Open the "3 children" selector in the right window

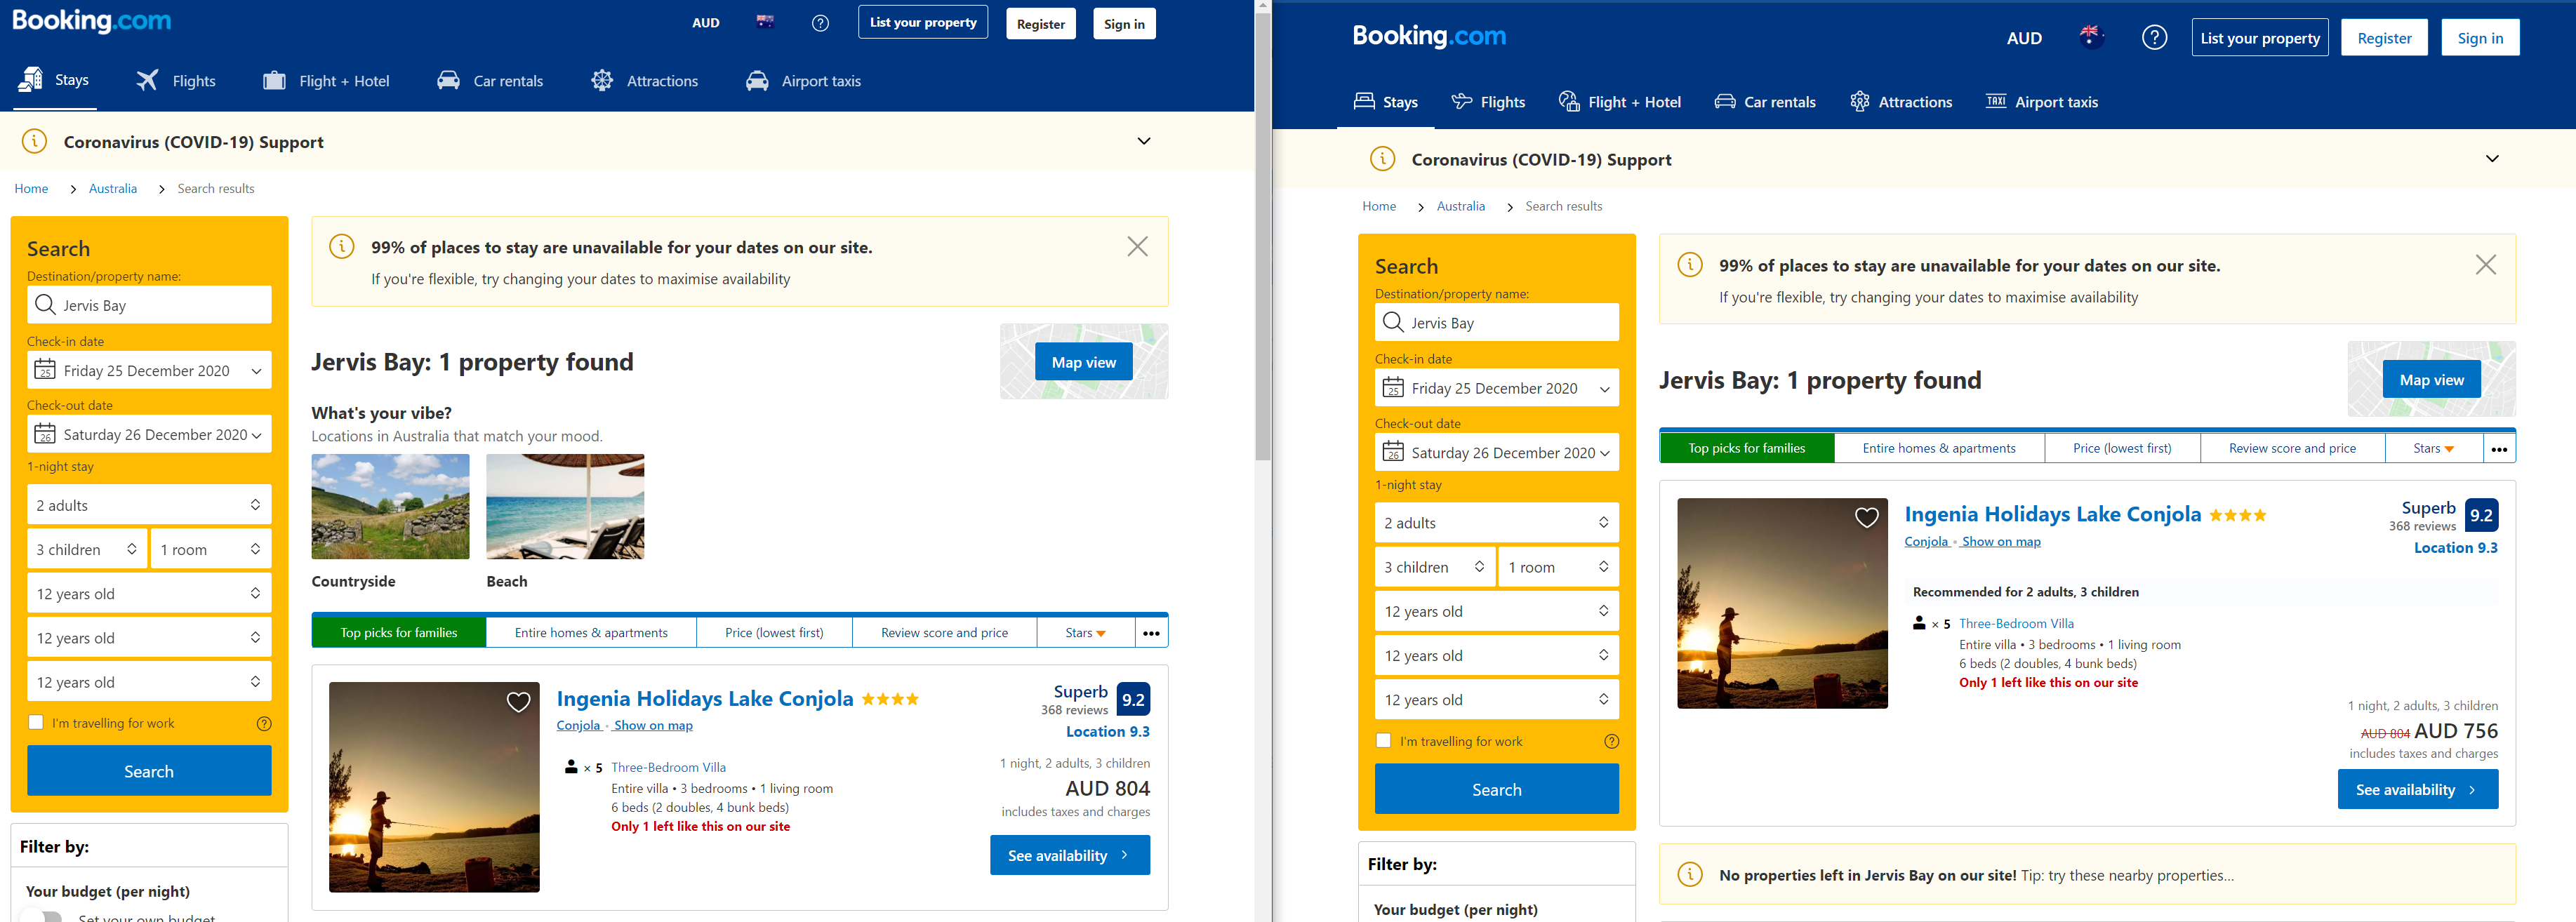[x=1434, y=567]
